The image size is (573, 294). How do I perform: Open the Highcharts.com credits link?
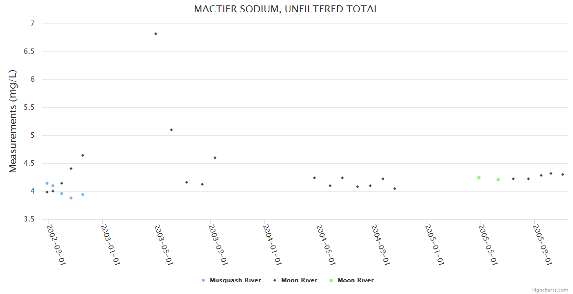(549, 290)
